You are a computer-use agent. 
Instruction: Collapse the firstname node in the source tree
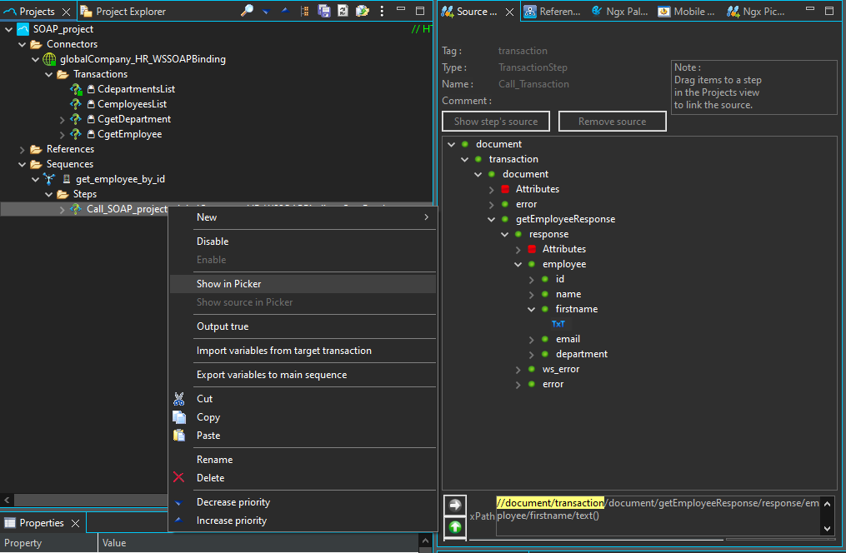[x=532, y=309]
